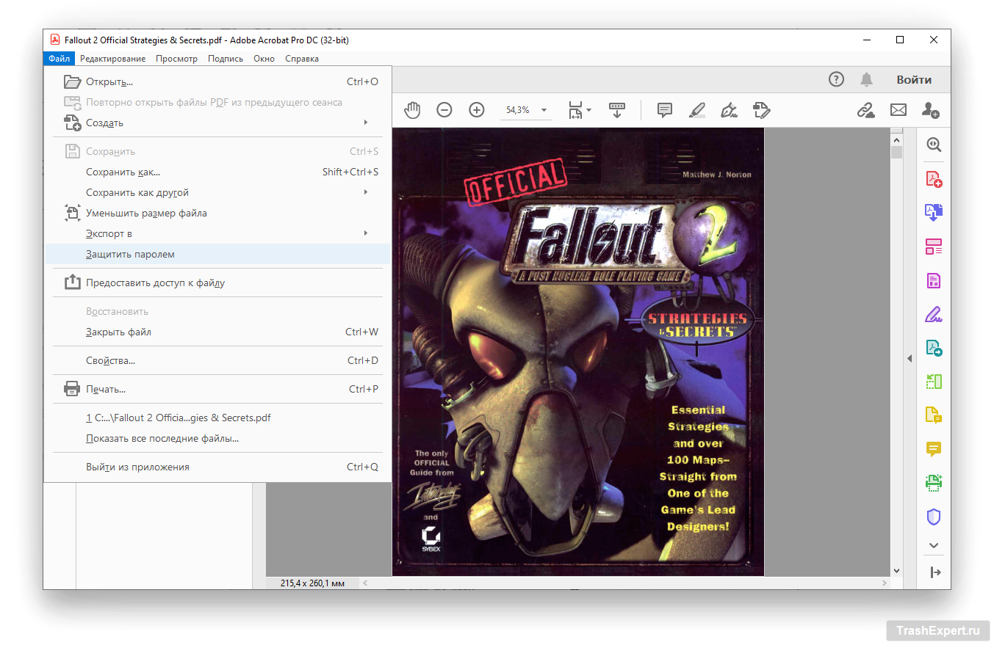
Task: Expand the fit page options arrow
Action: (x=588, y=110)
